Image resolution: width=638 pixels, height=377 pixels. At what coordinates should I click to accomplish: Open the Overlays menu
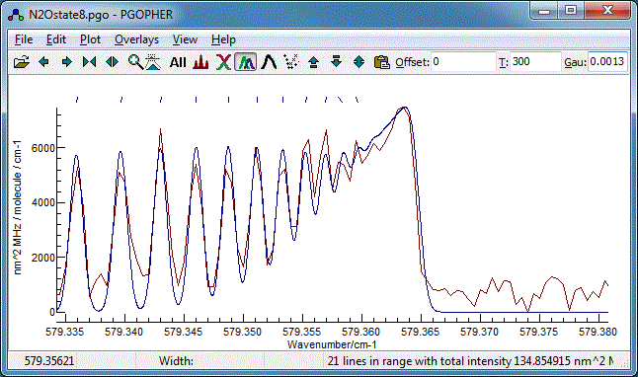pos(136,39)
